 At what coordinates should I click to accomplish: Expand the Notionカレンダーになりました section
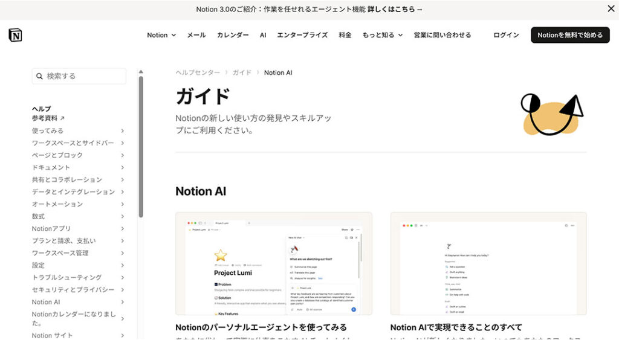coord(122,319)
